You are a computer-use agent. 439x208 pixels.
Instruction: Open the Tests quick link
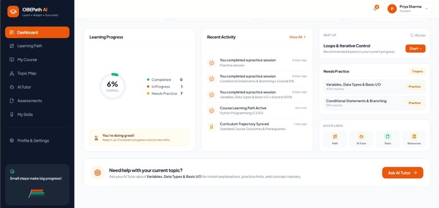click(387, 139)
